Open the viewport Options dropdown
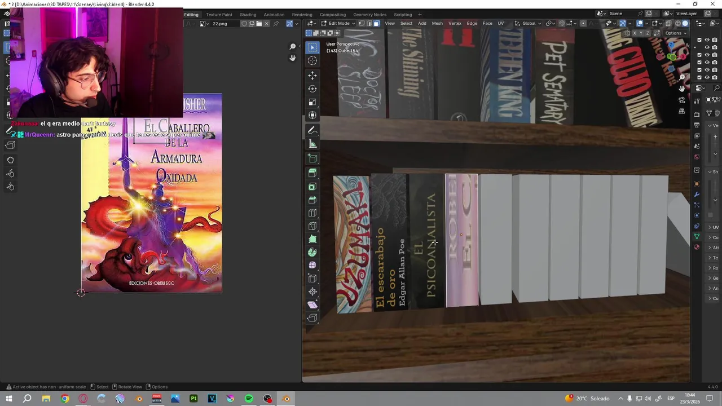Viewport: 722px width, 406px height. pos(675,33)
